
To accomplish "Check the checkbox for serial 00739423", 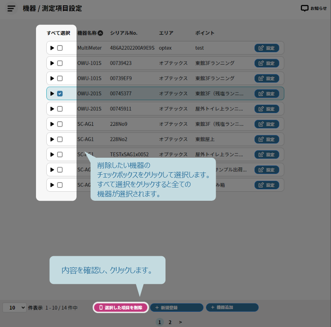I will point(60,63).
